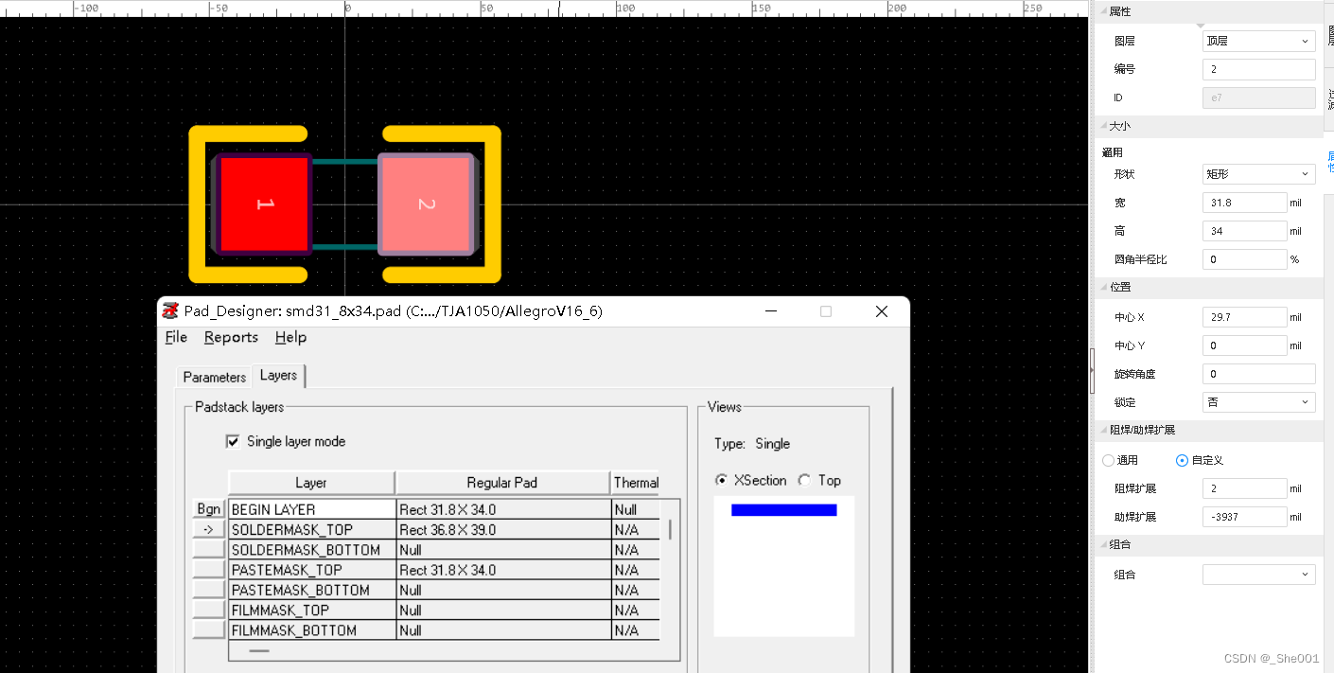Toggle the Single layer mode checkbox
The height and width of the screenshot is (673, 1334).
point(233,441)
